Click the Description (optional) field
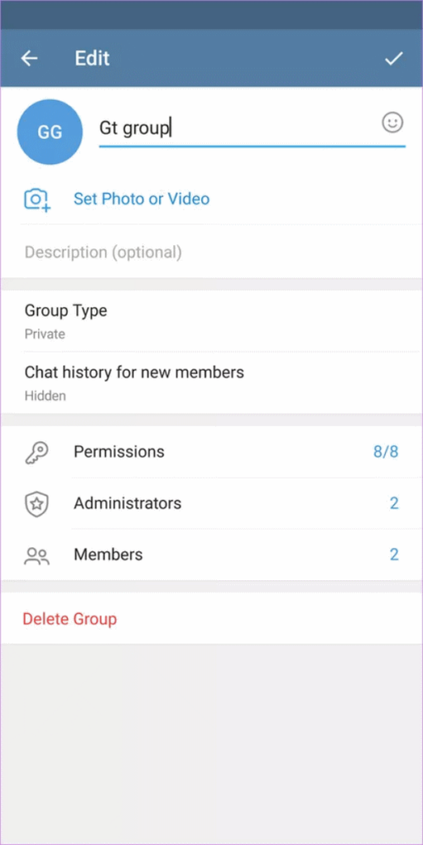The height and width of the screenshot is (845, 423). (211, 253)
